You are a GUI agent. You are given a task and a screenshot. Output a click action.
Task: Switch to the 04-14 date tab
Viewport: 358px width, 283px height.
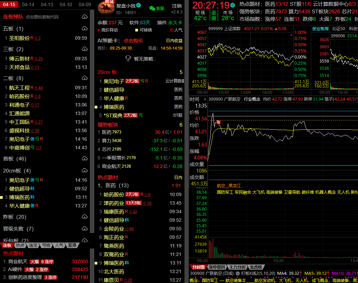28,4
